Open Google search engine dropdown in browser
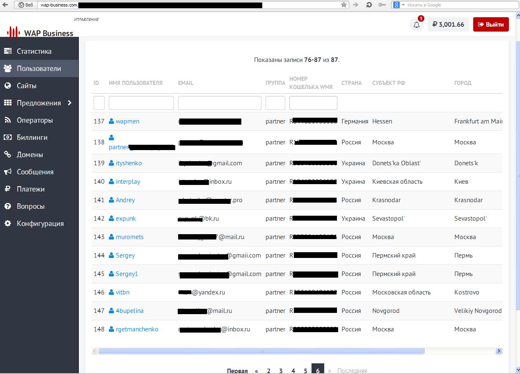Viewport: 520px width, 374px height. coord(403,5)
